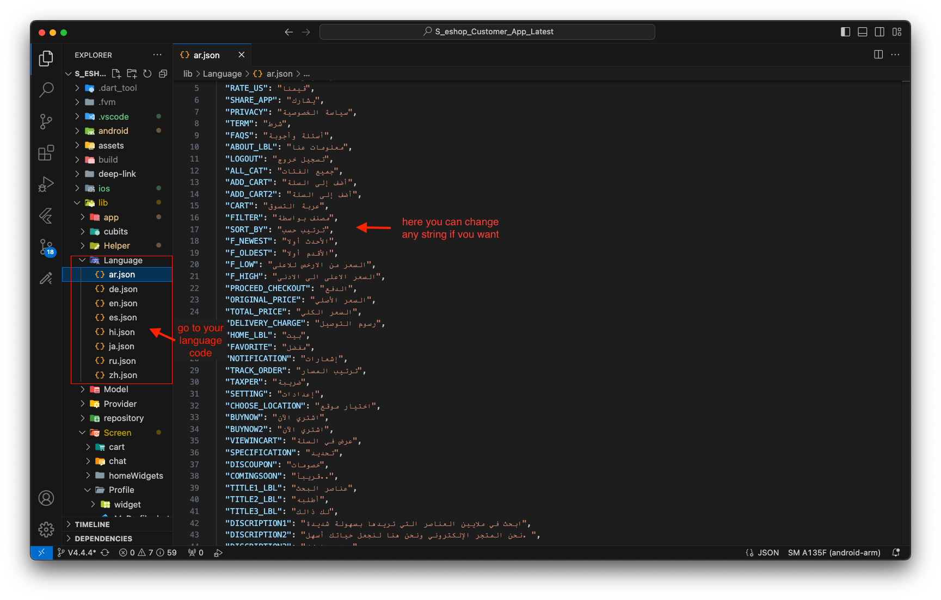941x600 pixels.
Task: Collapse all folders in Explorer
Action: (163, 73)
